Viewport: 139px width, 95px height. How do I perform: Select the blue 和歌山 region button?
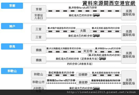pos(12,71)
